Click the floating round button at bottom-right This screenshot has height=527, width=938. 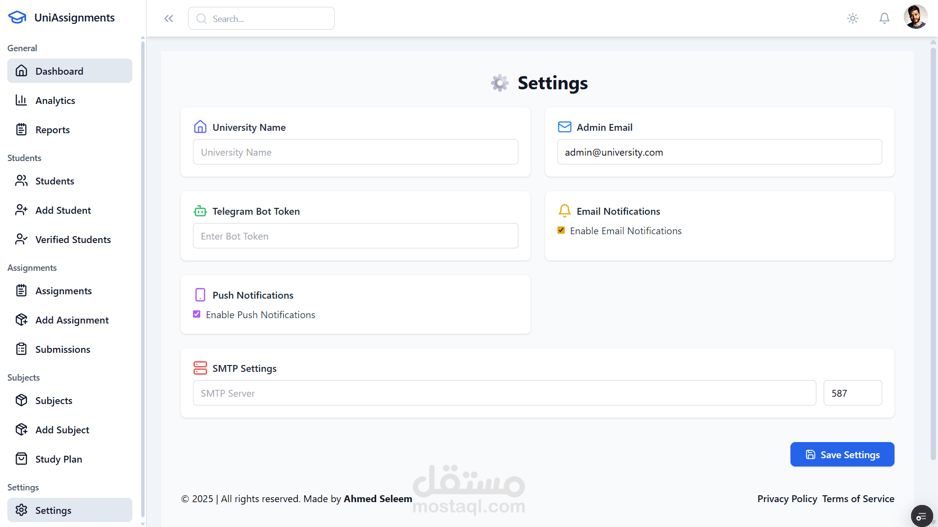(921, 516)
